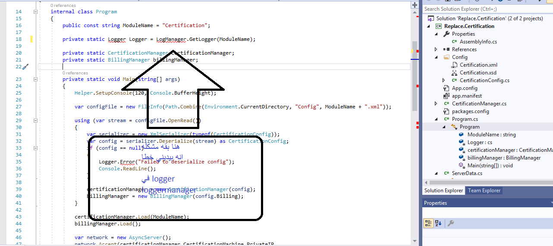Collapse the Main method outlining block

pyautogui.click(x=36, y=79)
